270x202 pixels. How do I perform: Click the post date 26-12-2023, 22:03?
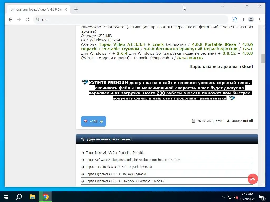click(210, 121)
